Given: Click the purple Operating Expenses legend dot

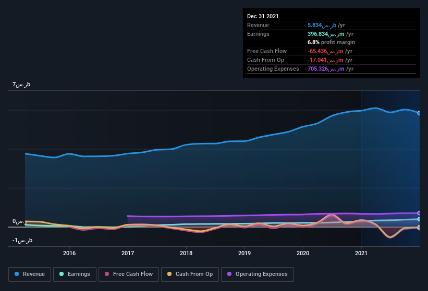Looking at the screenshot, I should 229,274.
